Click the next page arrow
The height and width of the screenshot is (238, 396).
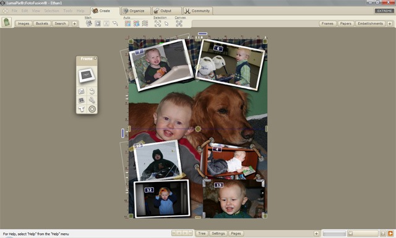coord(185,233)
